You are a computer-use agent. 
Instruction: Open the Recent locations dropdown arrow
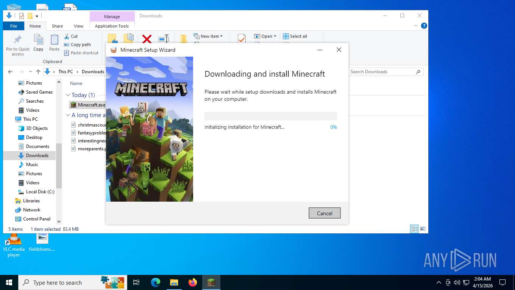pos(31,72)
